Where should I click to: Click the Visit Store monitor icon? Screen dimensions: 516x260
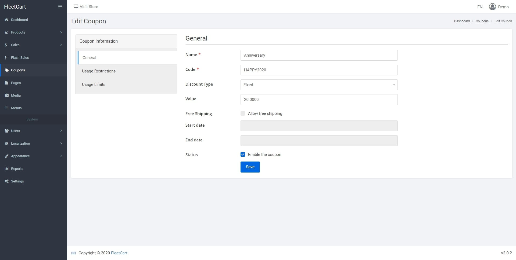click(x=76, y=7)
